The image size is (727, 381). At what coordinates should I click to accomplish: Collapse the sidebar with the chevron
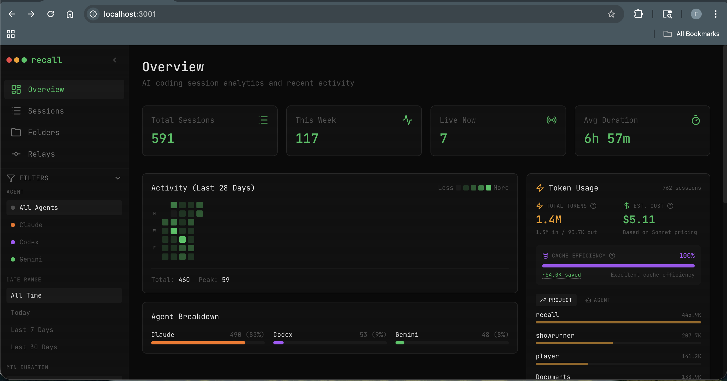pyautogui.click(x=115, y=60)
